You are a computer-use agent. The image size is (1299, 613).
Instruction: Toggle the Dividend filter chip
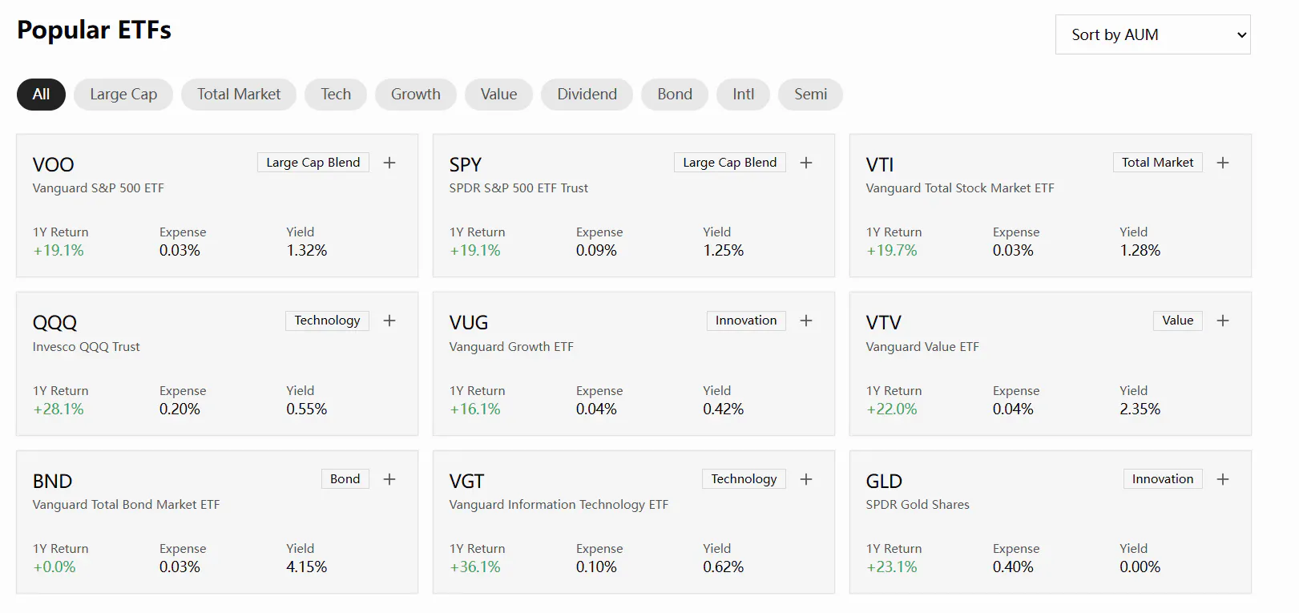point(587,95)
